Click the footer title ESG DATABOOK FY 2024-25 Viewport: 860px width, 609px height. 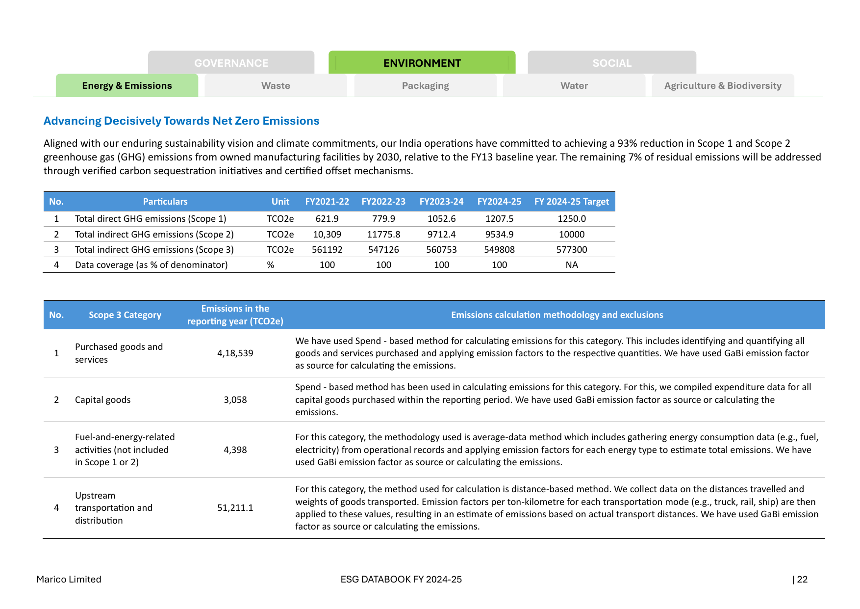click(401, 580)
